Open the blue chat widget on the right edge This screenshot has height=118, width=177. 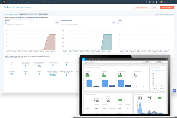click(x=175, y=90)
